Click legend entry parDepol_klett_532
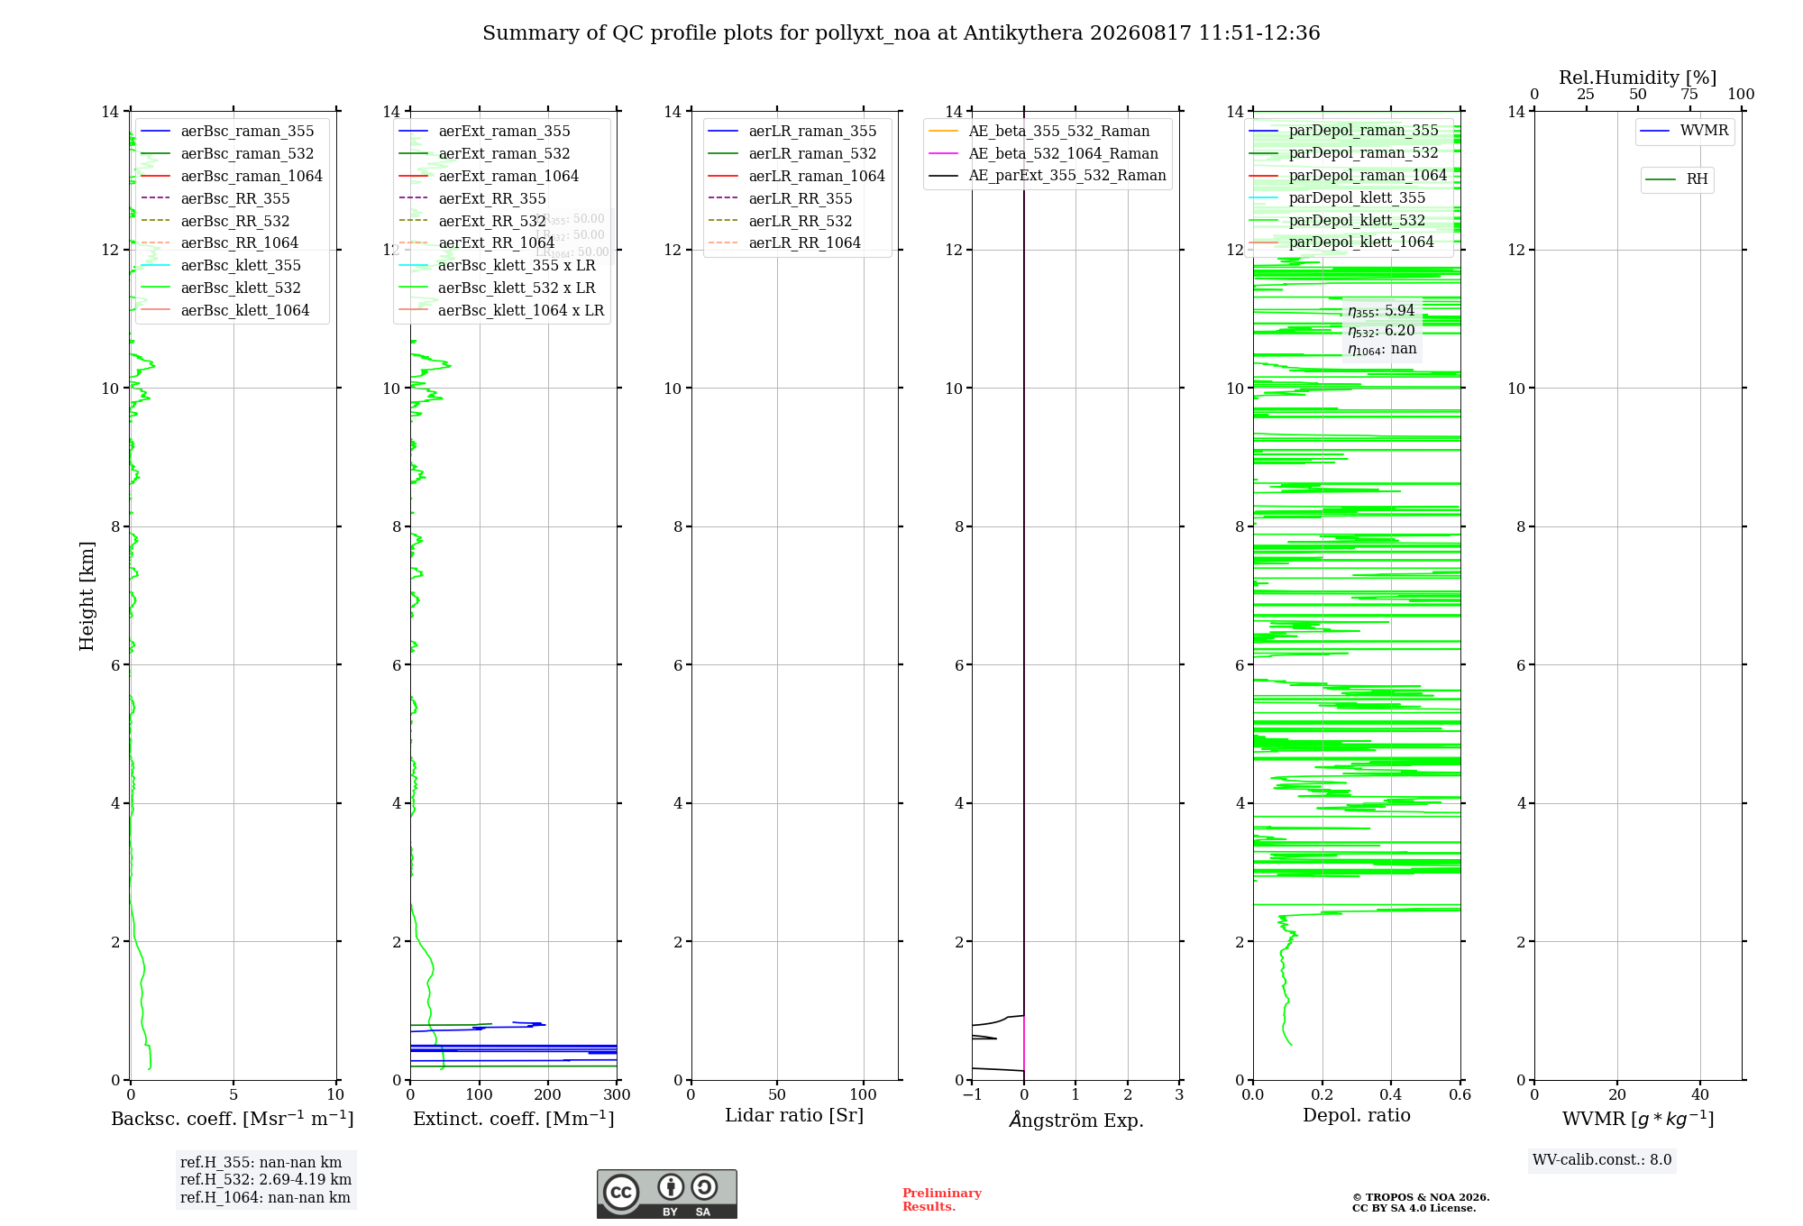1803x1226 pixels. [1338, 221]
